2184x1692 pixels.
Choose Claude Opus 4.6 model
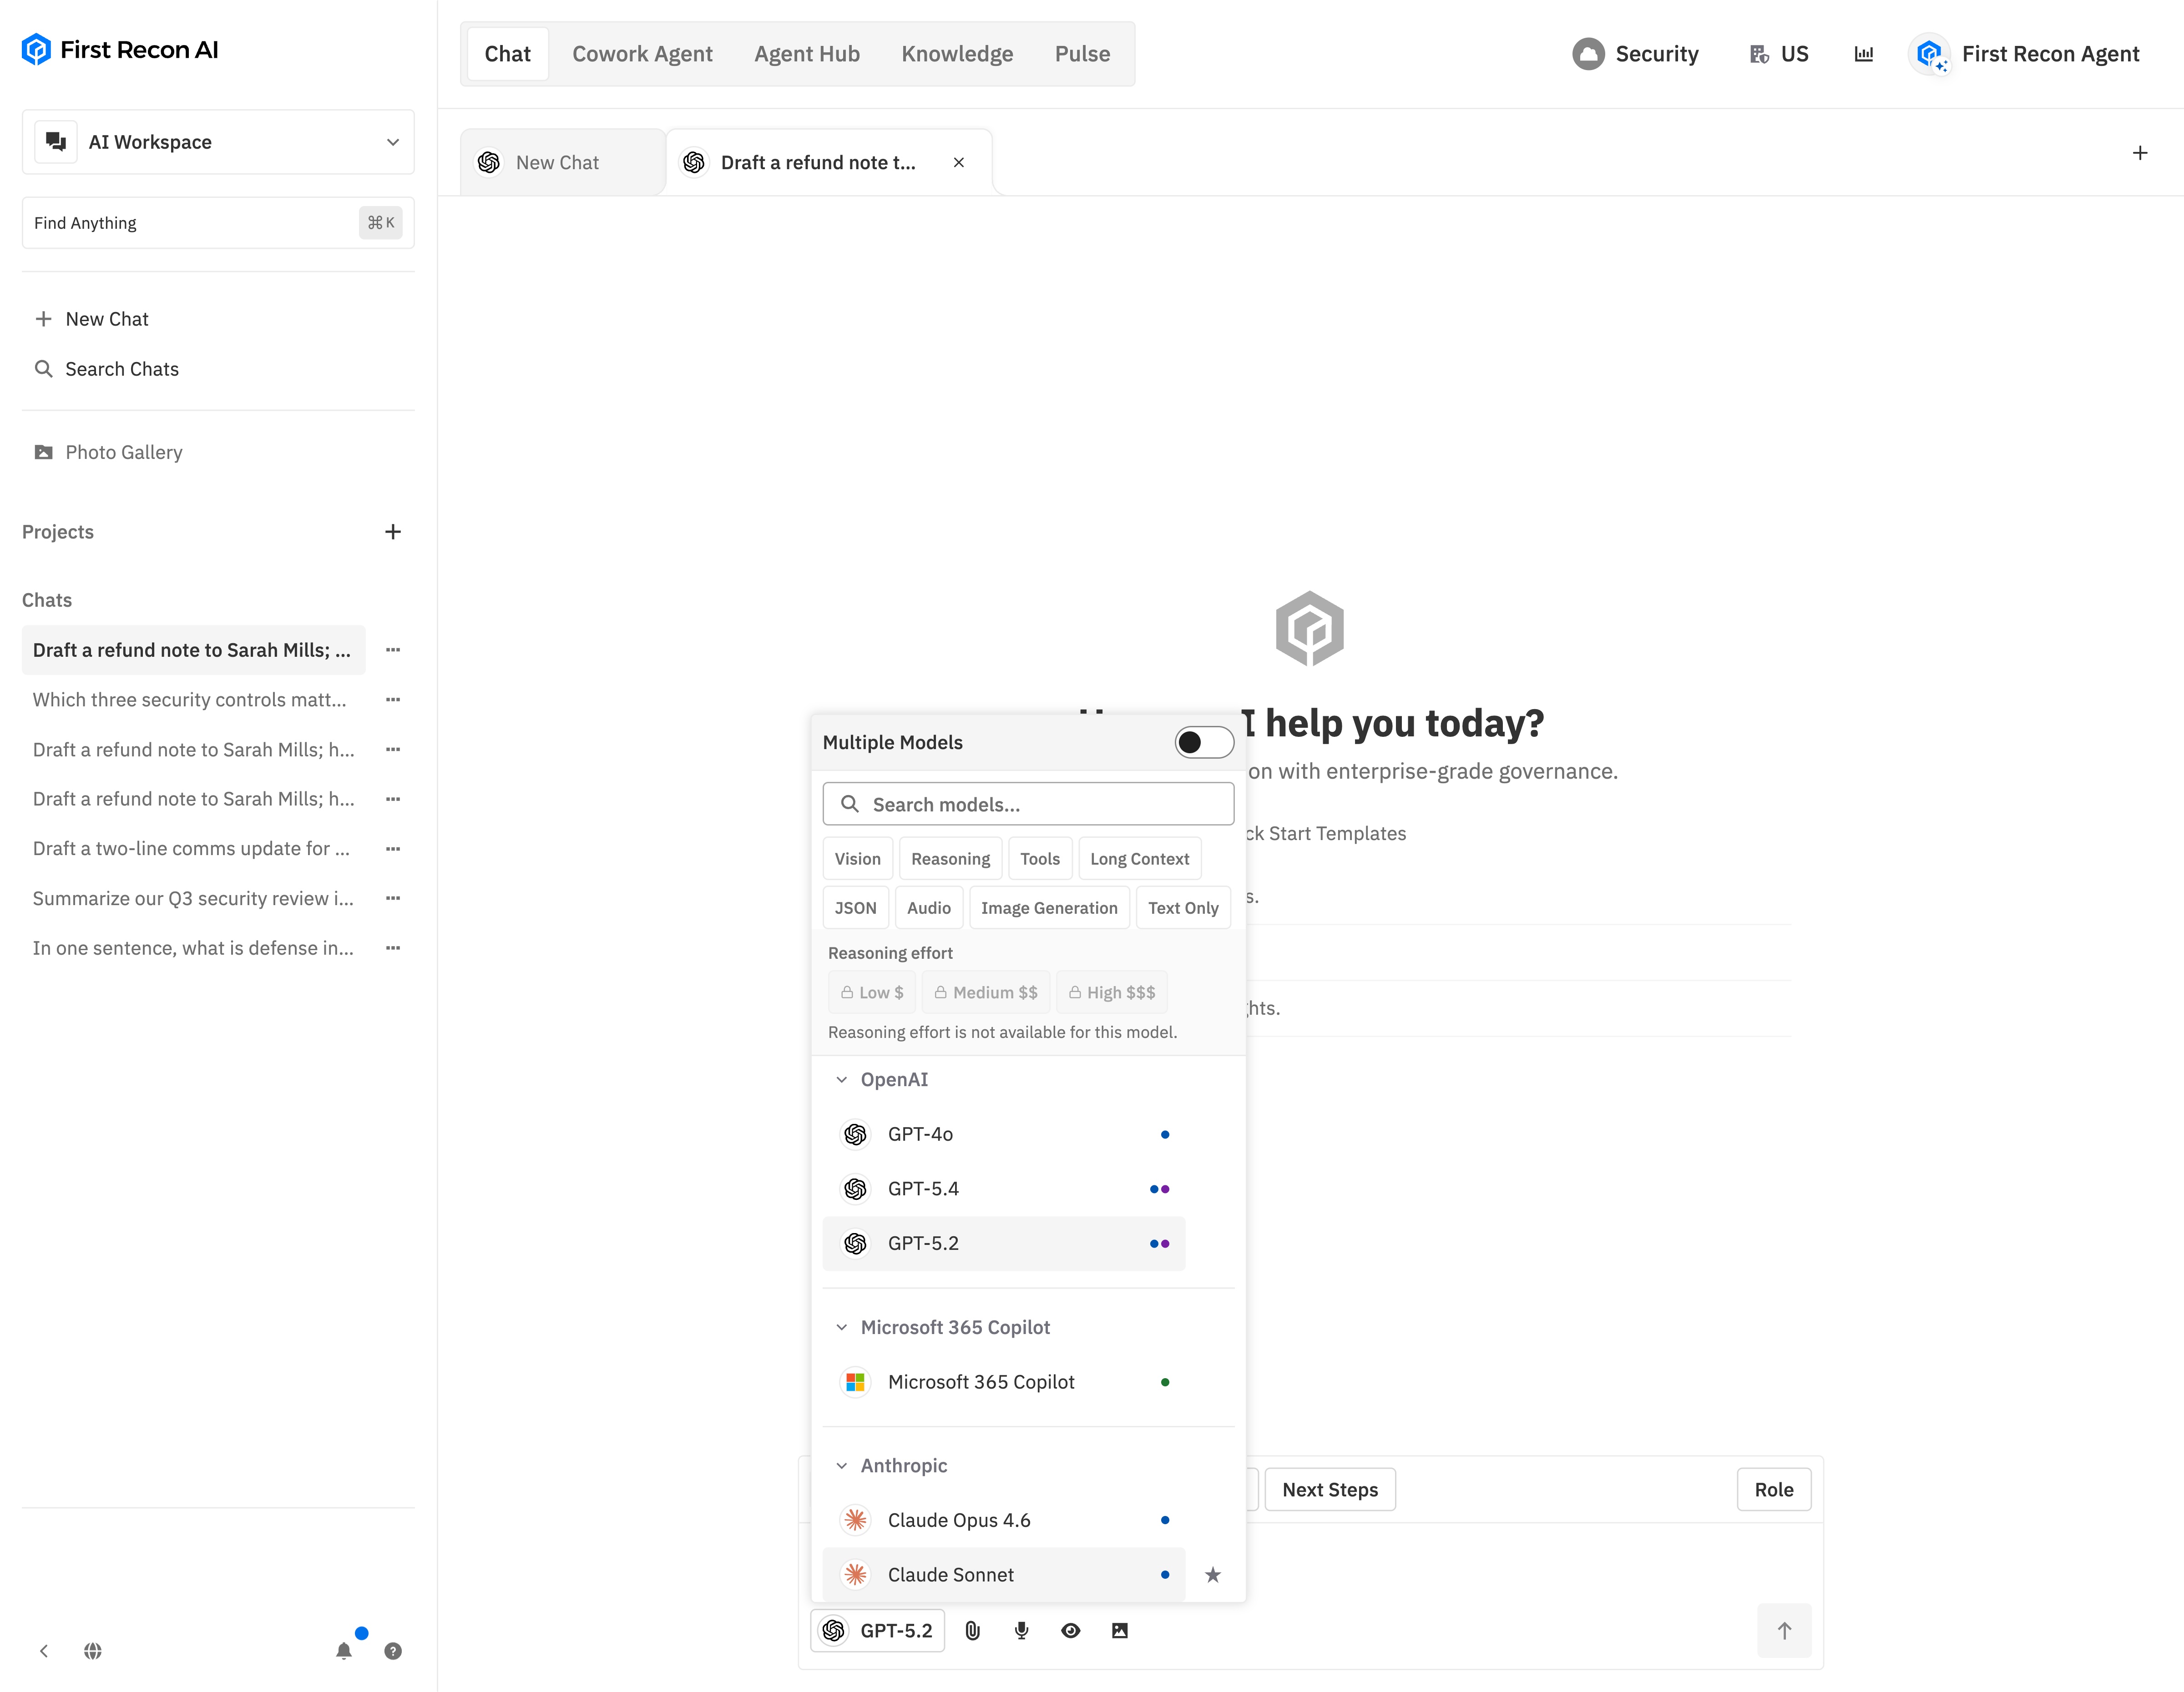1004,1520
